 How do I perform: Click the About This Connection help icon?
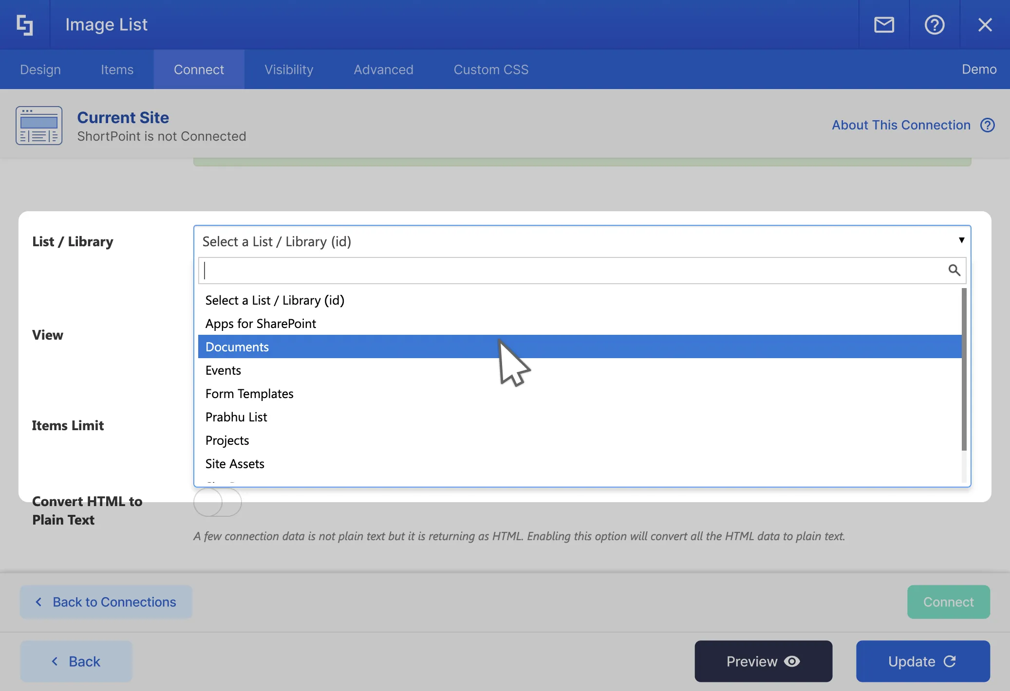click(987, 125)
